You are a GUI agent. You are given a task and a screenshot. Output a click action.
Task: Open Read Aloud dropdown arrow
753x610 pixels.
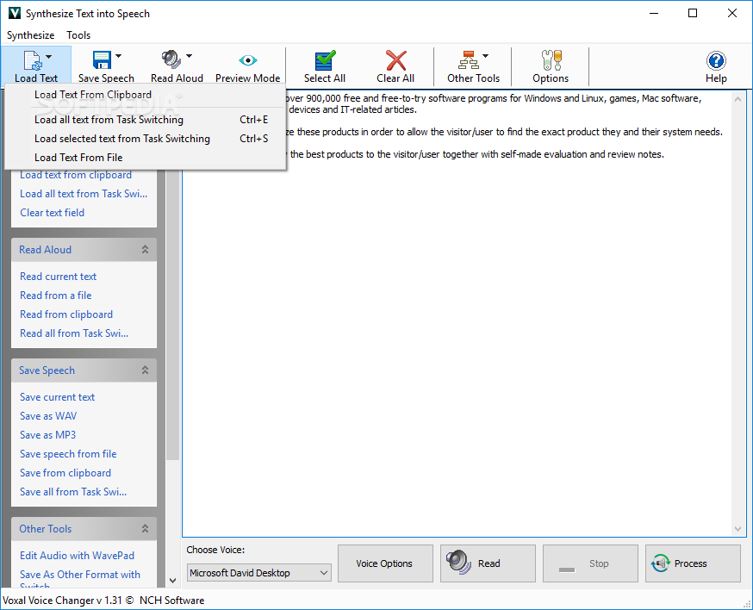(x=189, y=56)
